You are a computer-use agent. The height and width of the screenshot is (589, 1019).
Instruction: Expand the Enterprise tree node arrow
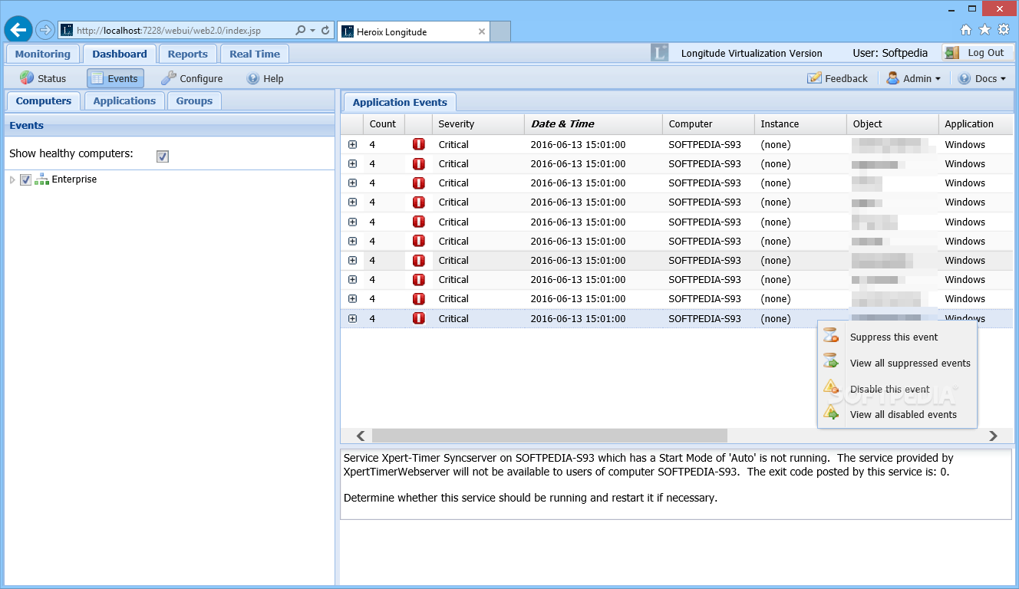[12, 179]
